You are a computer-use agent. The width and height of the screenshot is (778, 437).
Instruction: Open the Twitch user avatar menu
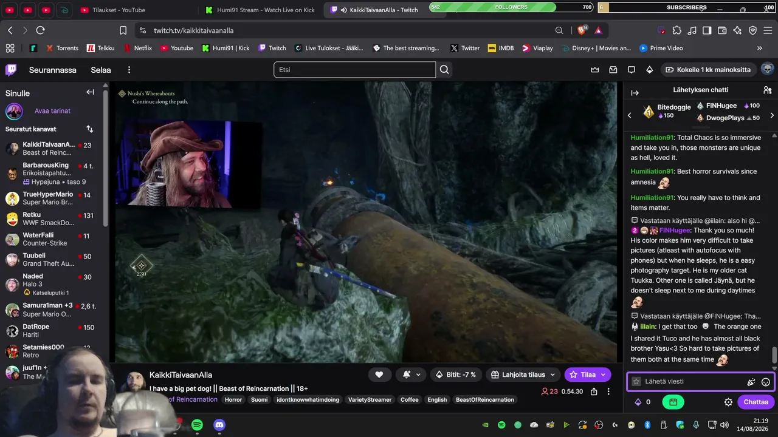pos(767,69)
